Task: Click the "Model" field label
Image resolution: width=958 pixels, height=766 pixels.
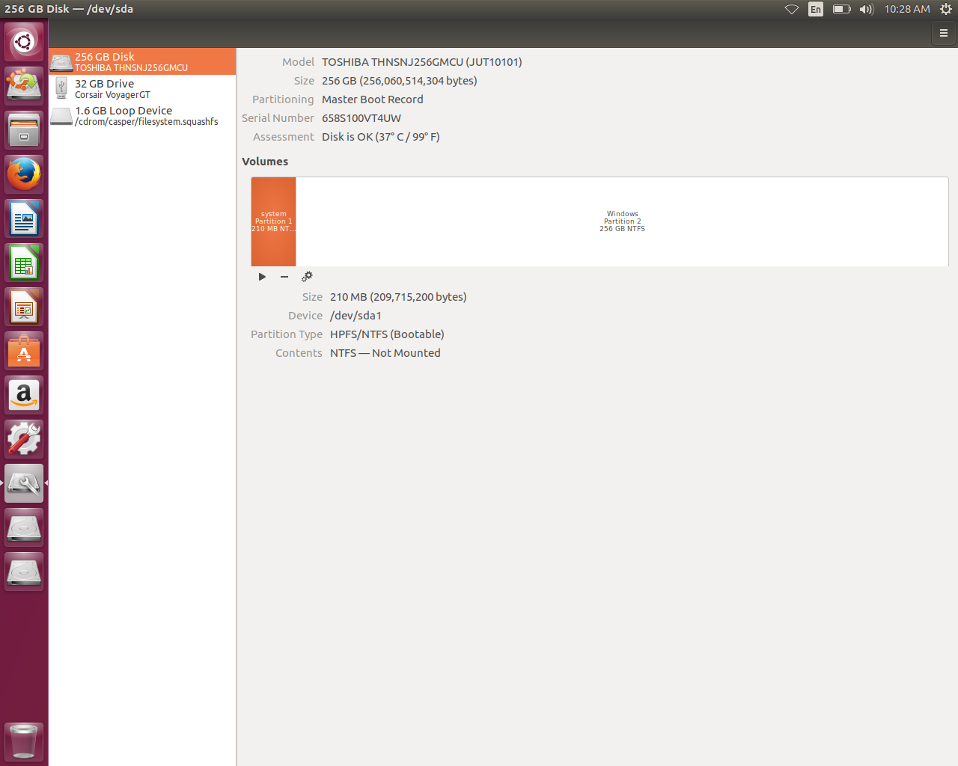Action: pyautogui.click(x=298, y=62)
